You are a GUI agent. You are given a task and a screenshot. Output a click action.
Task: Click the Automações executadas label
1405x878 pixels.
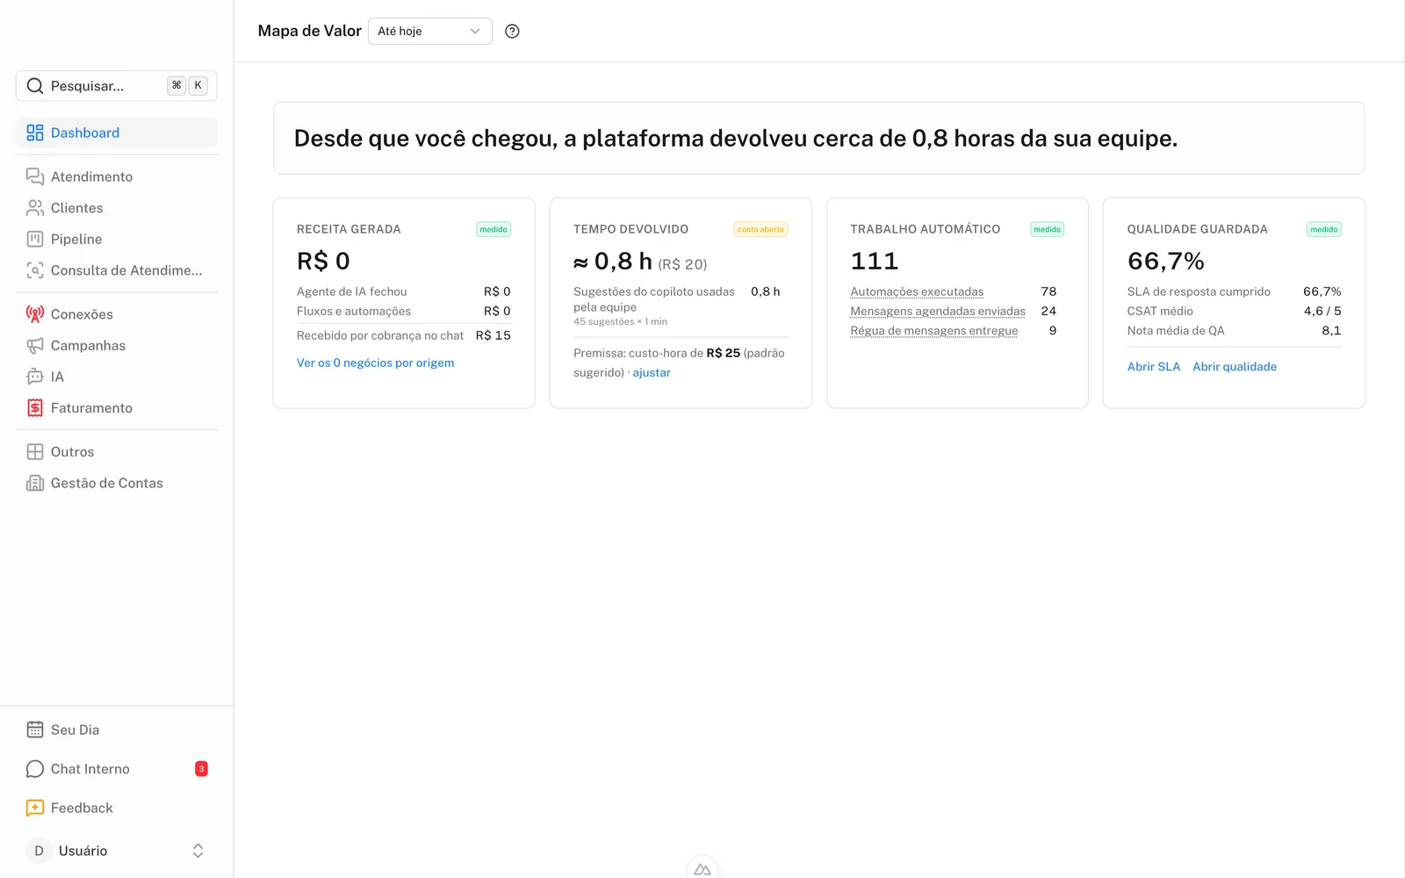click(x=917, y=291)
